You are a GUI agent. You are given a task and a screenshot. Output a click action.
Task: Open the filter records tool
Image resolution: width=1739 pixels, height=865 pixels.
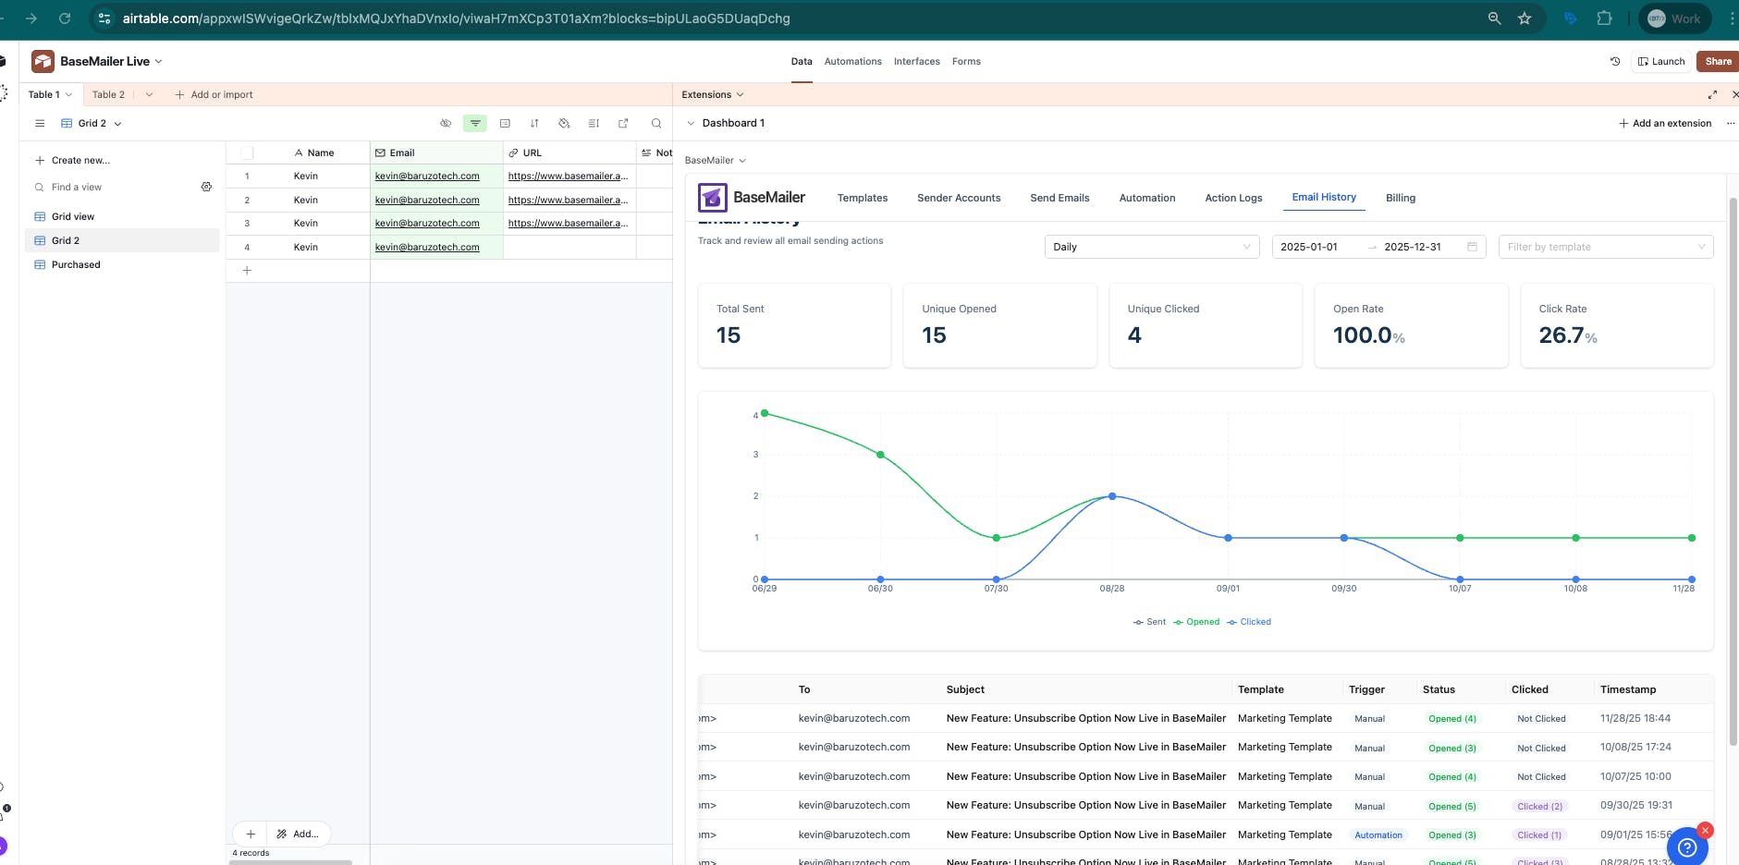coord(475,123)
